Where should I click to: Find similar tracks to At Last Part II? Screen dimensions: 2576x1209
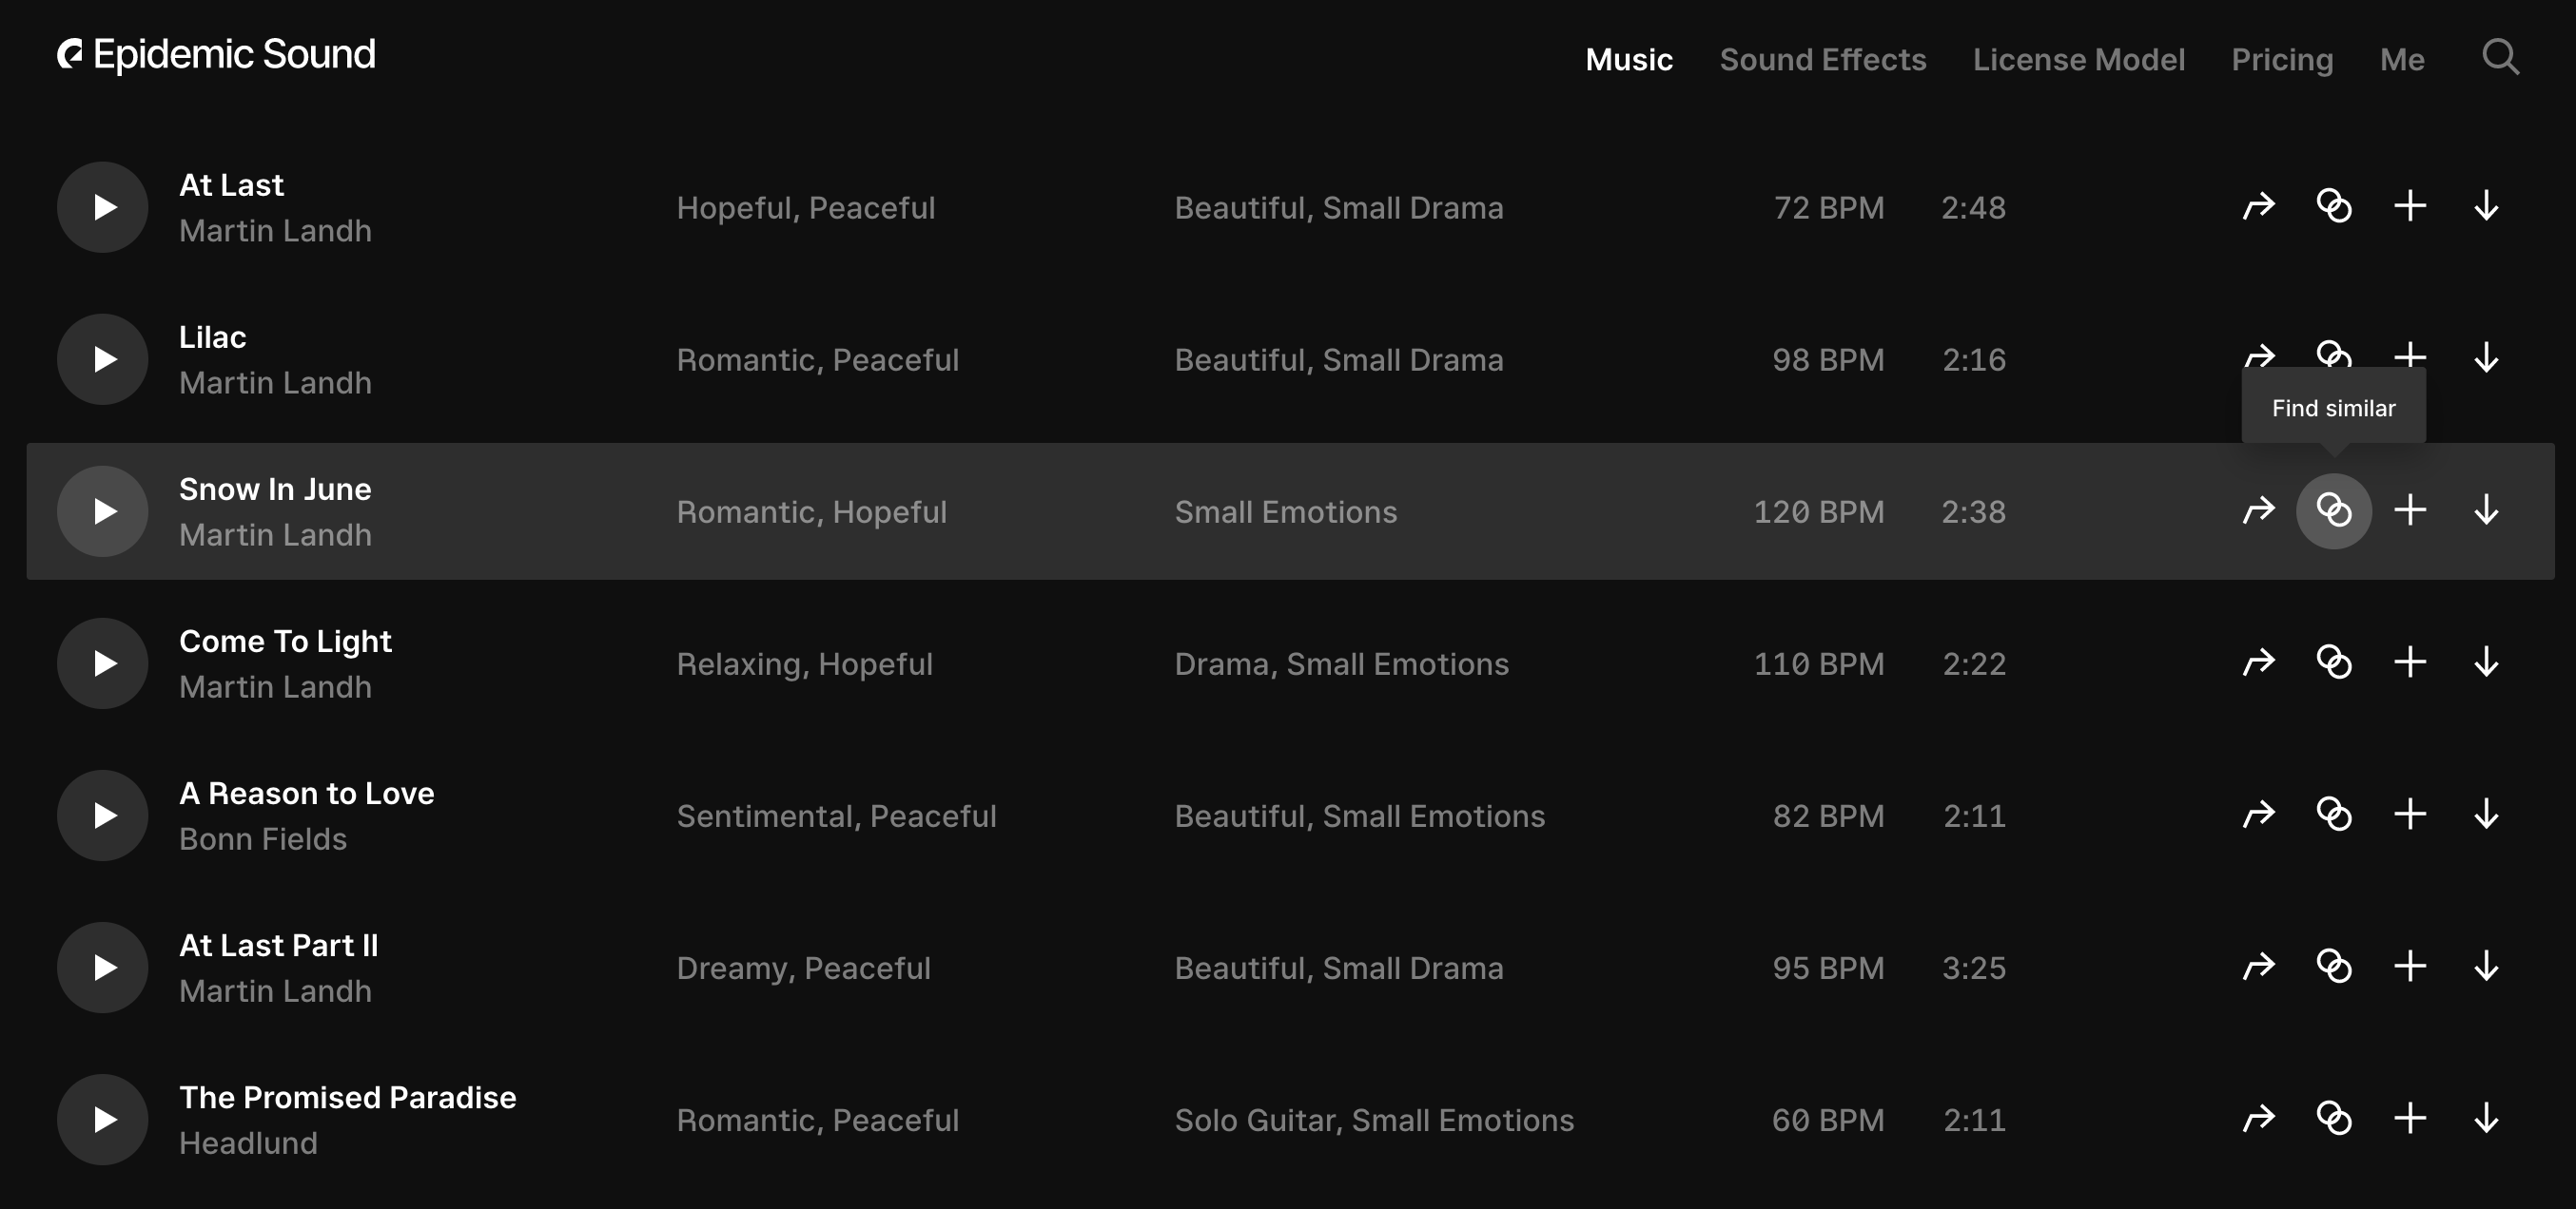tap(2334, 967)
